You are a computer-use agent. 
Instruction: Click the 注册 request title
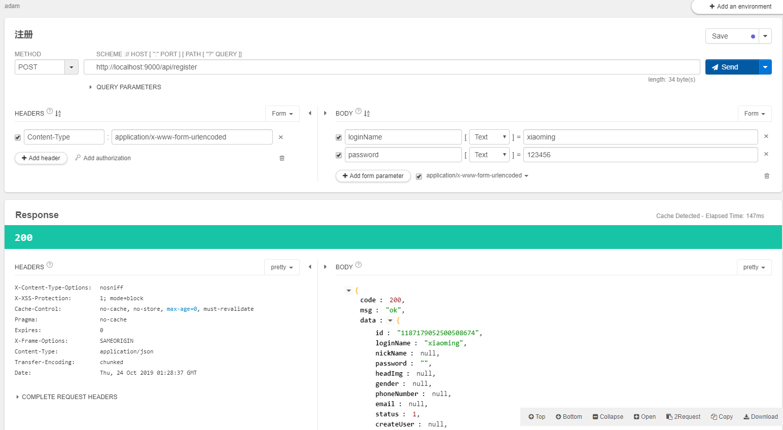(x=24, y=34)
